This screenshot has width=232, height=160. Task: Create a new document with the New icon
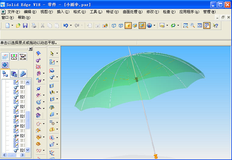tap(8, 26)
